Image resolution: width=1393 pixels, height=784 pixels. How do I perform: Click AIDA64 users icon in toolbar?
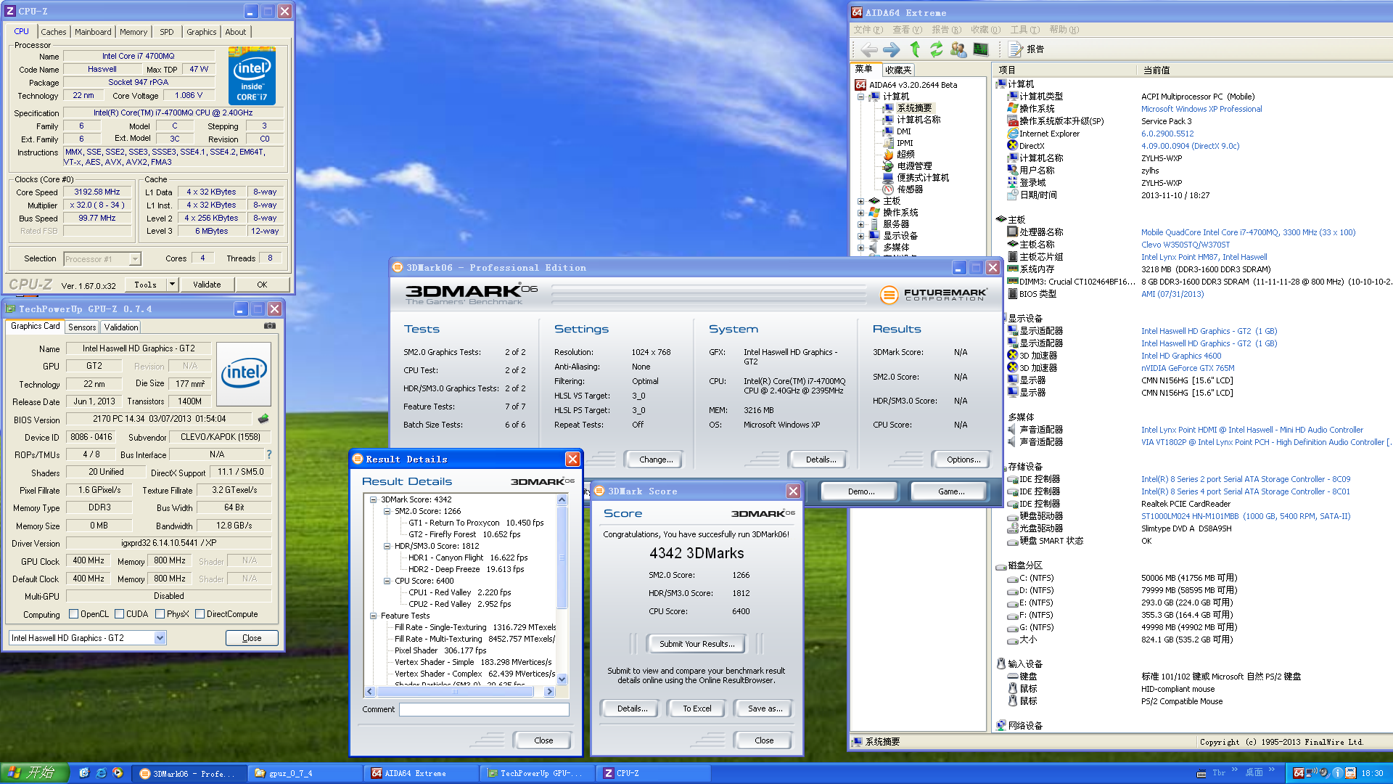point(958,49)
